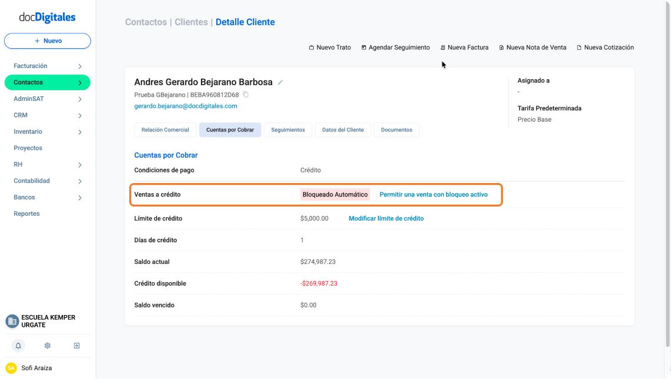Screen dimensions: 671x379
Task: Click the Nueva Factura label
Action: coord(468,48)
